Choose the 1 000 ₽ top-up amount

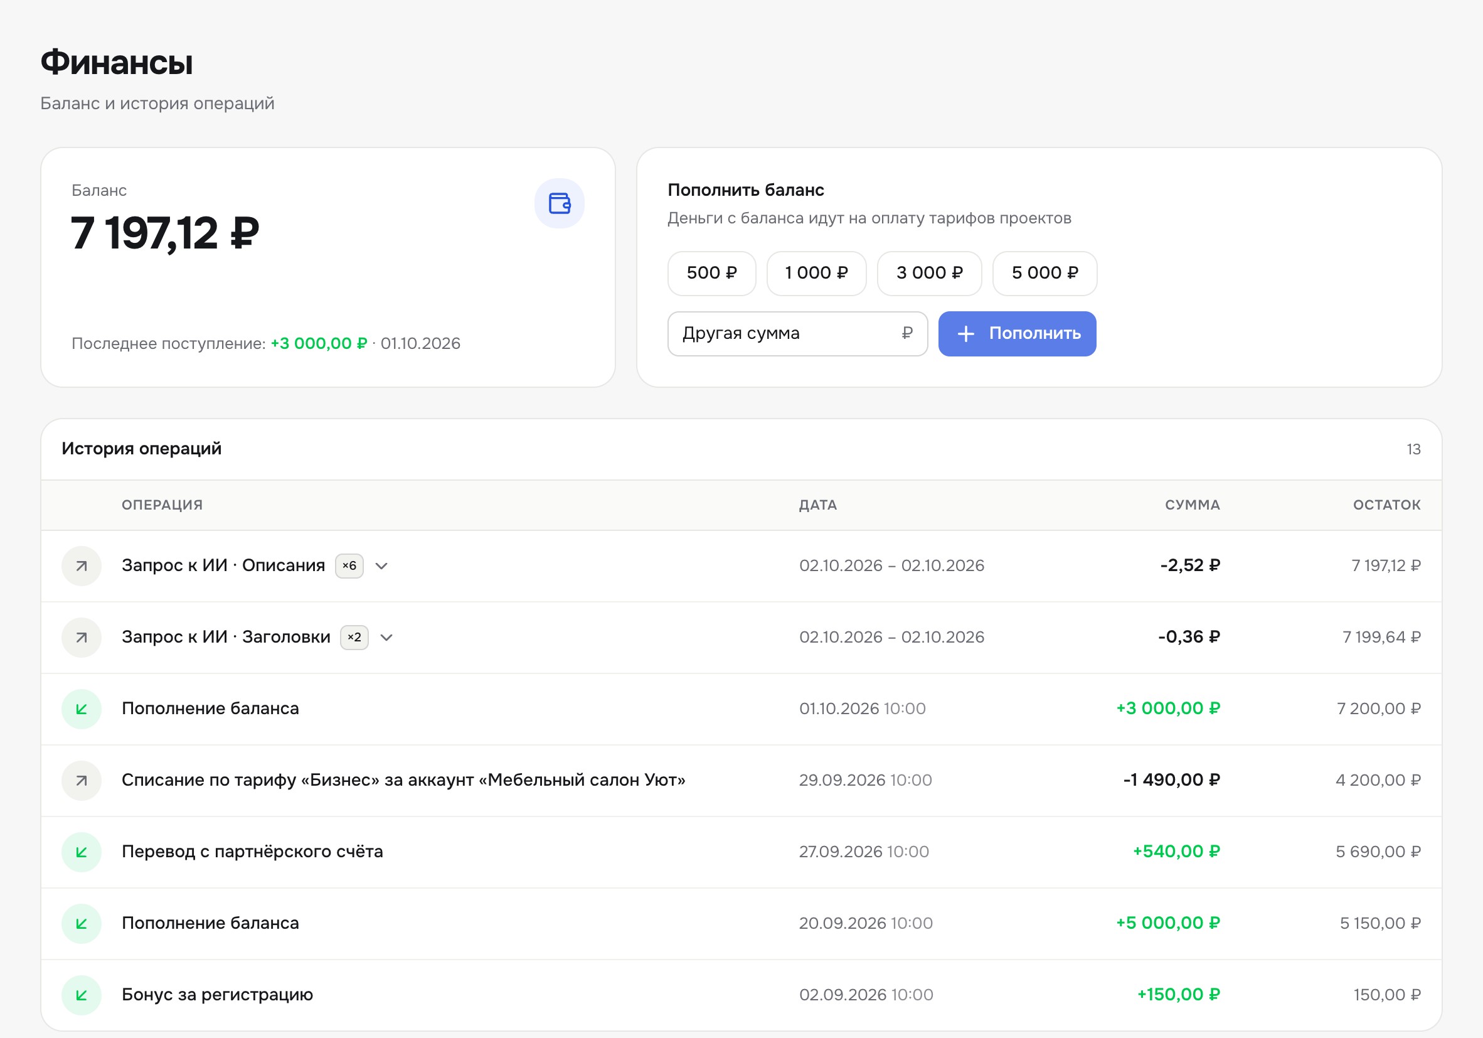pos(816,274)
